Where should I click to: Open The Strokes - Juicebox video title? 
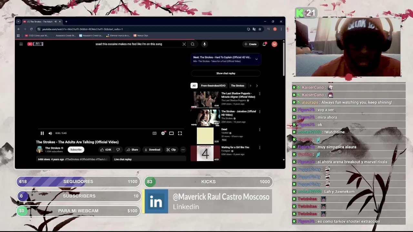pyautogui.click(x=238, y=113)
